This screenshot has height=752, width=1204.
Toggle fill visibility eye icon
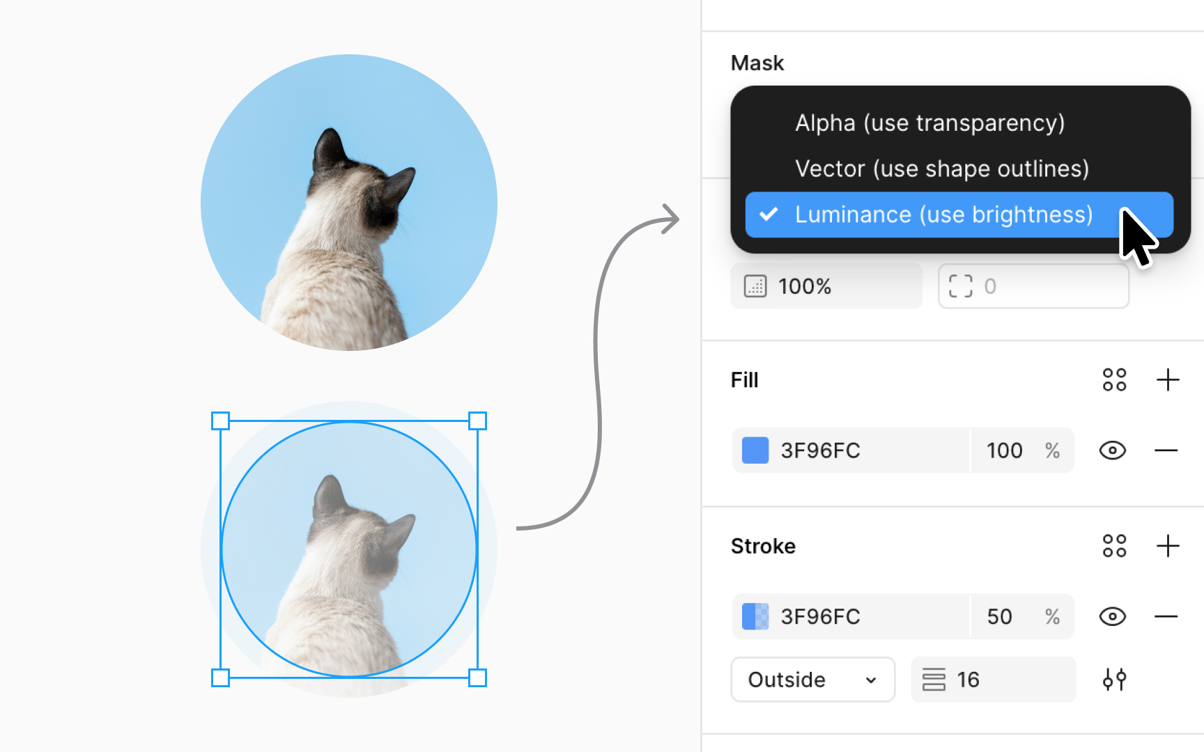tap(1113, 451)
